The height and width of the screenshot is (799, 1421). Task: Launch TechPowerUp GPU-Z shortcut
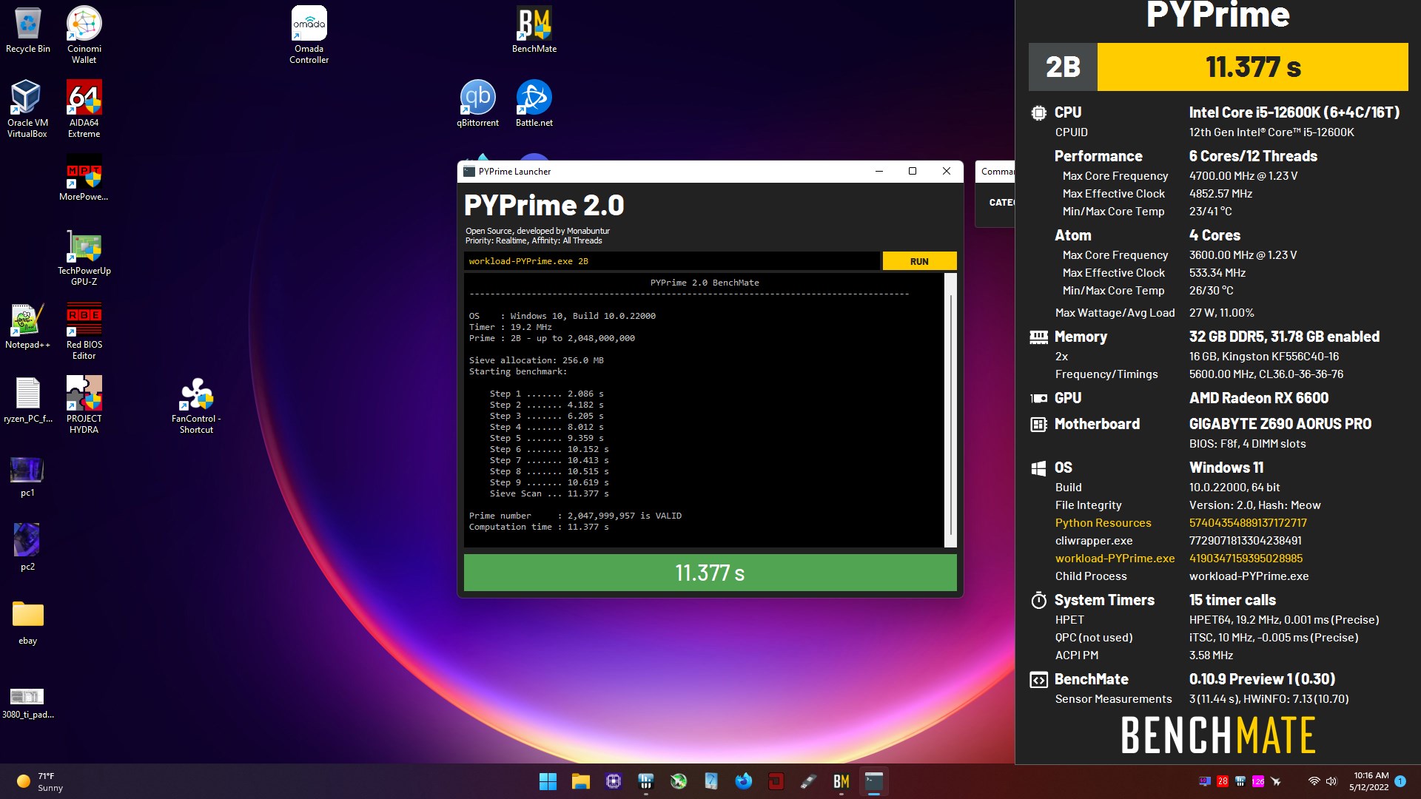[84, 257]
